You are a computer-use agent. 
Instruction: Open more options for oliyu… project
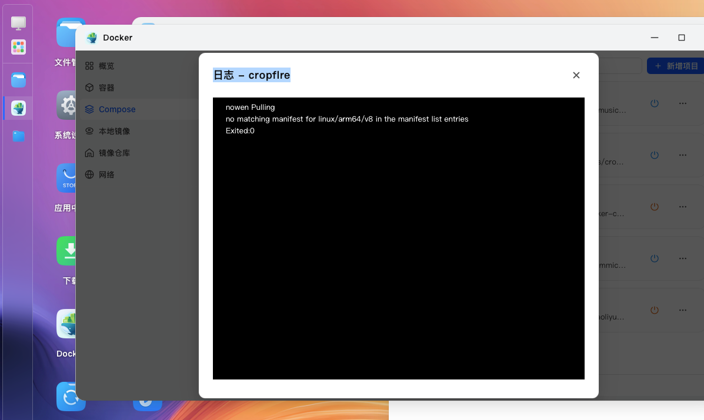point(683,310)
